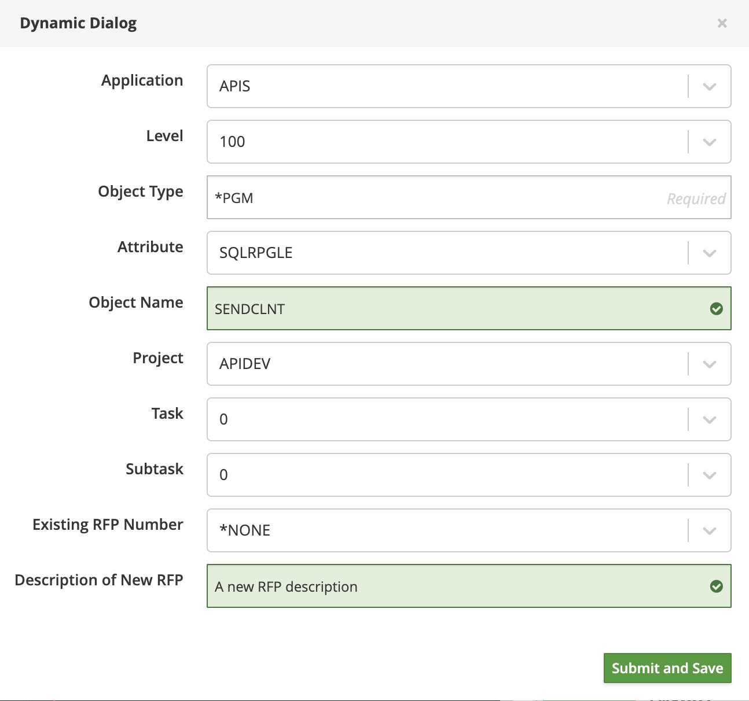Image resolution: width=749 pixels, height=701 pixels.
Task: Expand the Task dropdown chevron
Action: click(710, 419)
